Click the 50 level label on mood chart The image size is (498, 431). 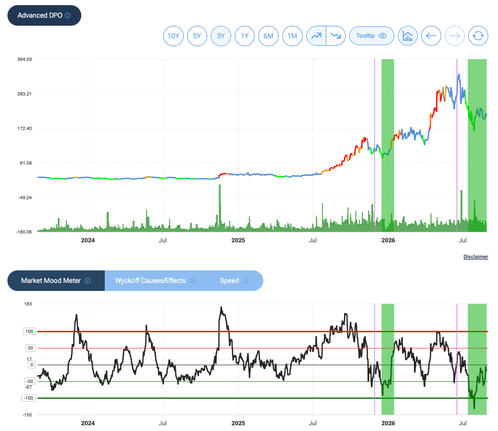(x=30, y=348)
